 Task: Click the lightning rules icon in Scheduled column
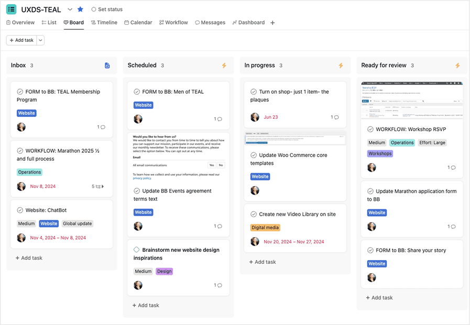coord(224,65)
